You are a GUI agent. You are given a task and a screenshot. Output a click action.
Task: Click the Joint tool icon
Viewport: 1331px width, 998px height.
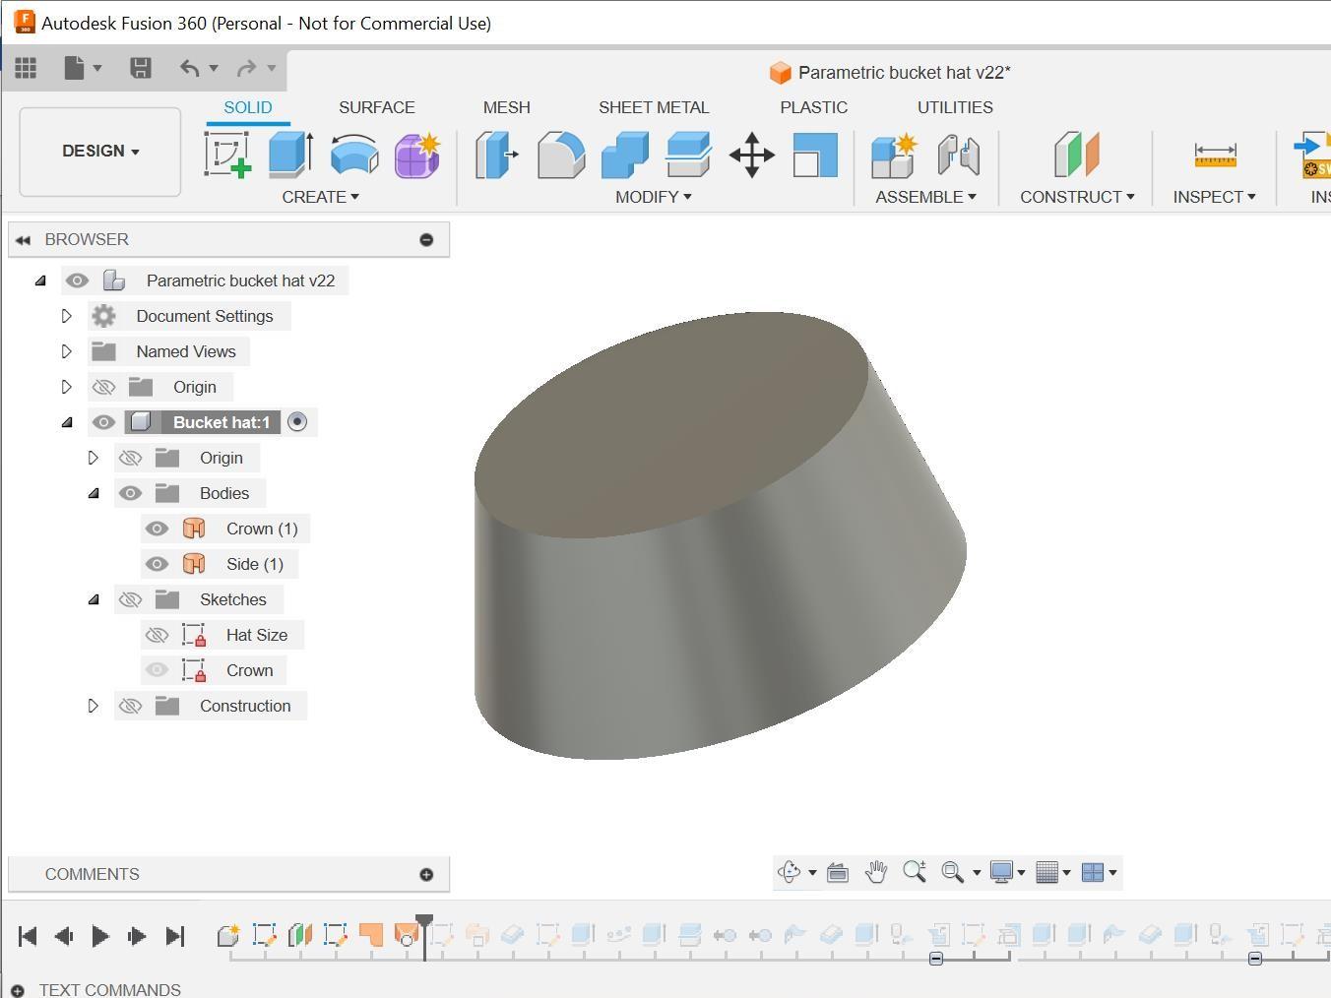tap(958, 156)
